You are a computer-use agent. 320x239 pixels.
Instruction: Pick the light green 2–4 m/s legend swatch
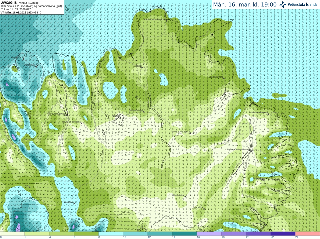click(37, 234)
